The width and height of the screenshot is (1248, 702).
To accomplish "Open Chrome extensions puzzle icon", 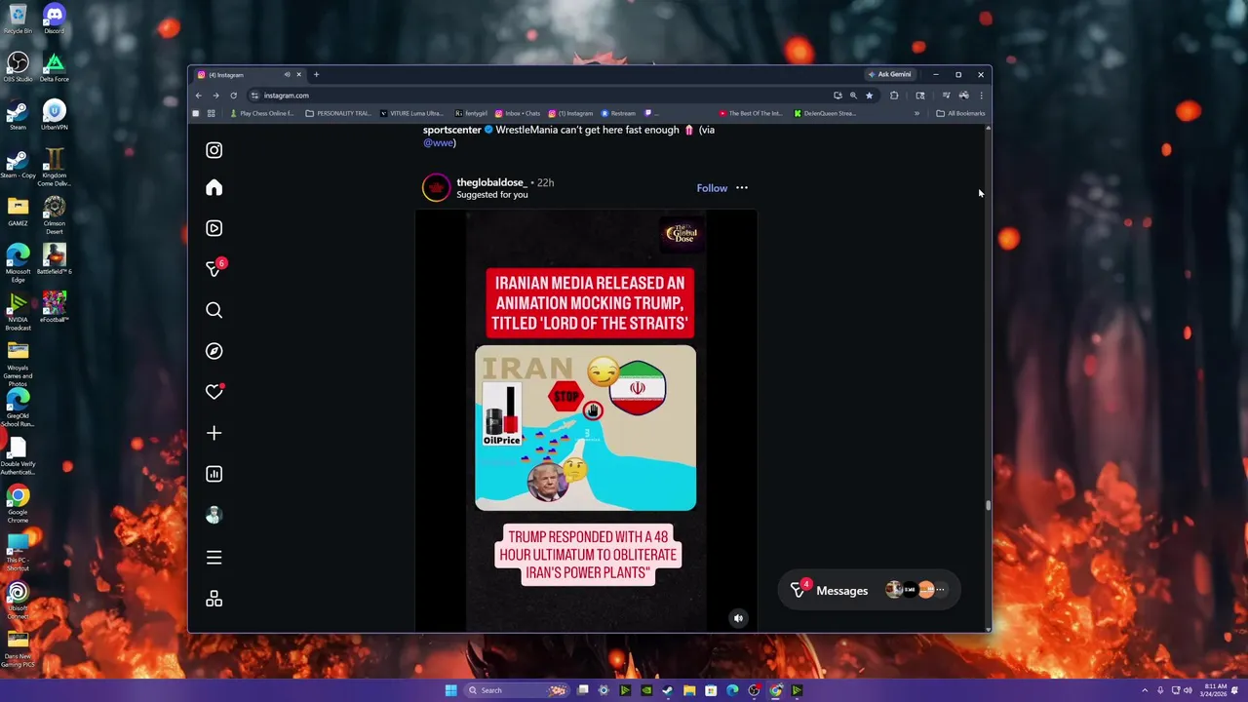I will pyautogui.click(x=894, y=96).
